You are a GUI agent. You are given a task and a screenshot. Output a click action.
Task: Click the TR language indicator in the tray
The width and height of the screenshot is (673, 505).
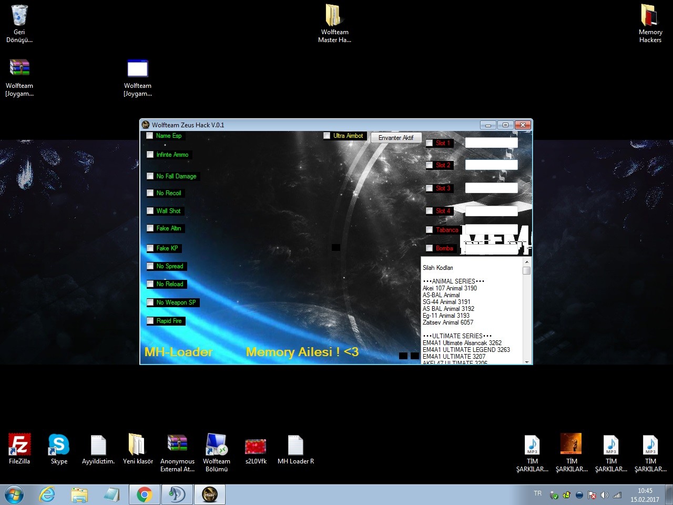click(537, 493)
